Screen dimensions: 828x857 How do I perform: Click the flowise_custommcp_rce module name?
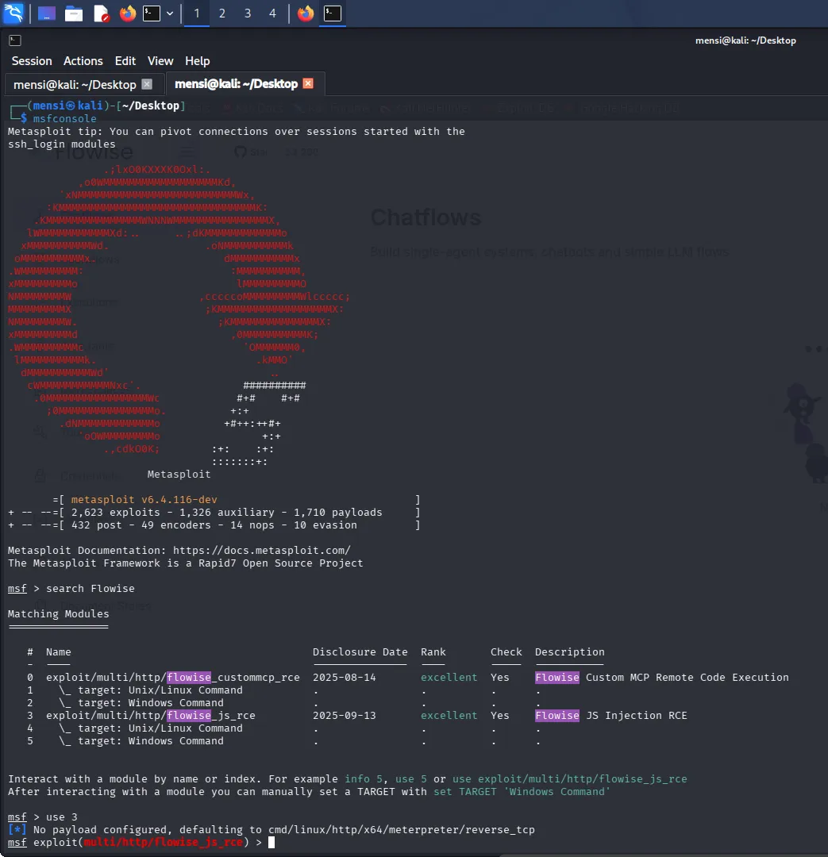173,677
